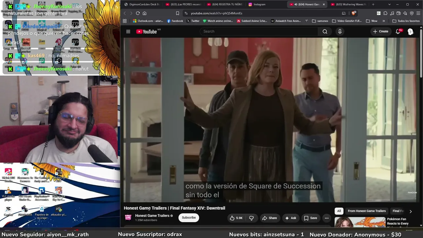Viewport: 423px width, 238px height.
Task: Open the browser media control music-note icon
Action: (x=392, y=13)
